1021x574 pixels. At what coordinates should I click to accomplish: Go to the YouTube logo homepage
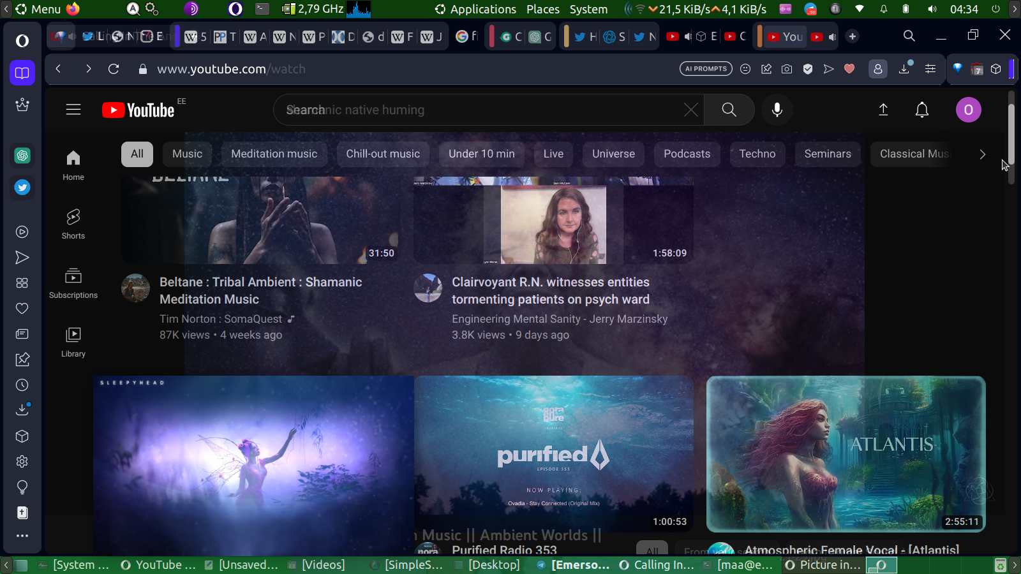(x=138, y=110)
